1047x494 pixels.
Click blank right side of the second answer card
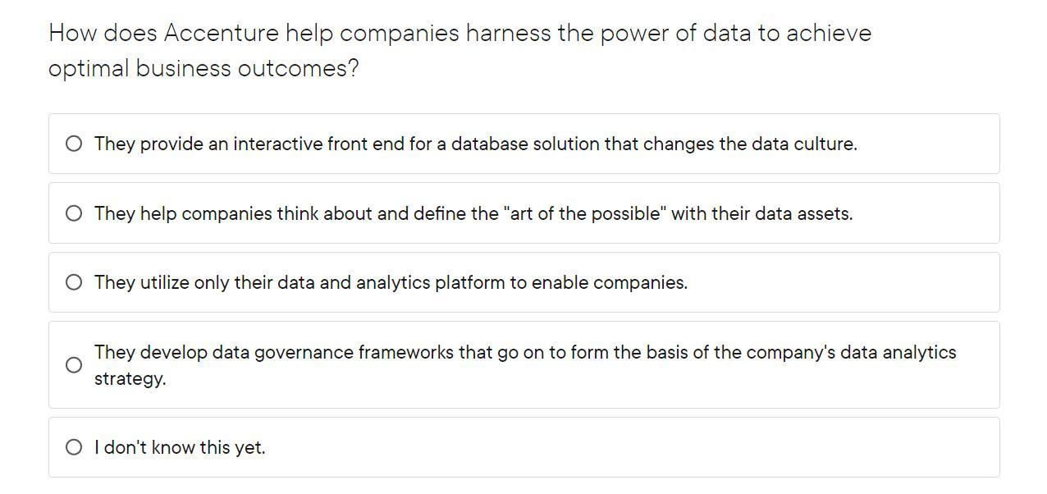click(927, 214)
